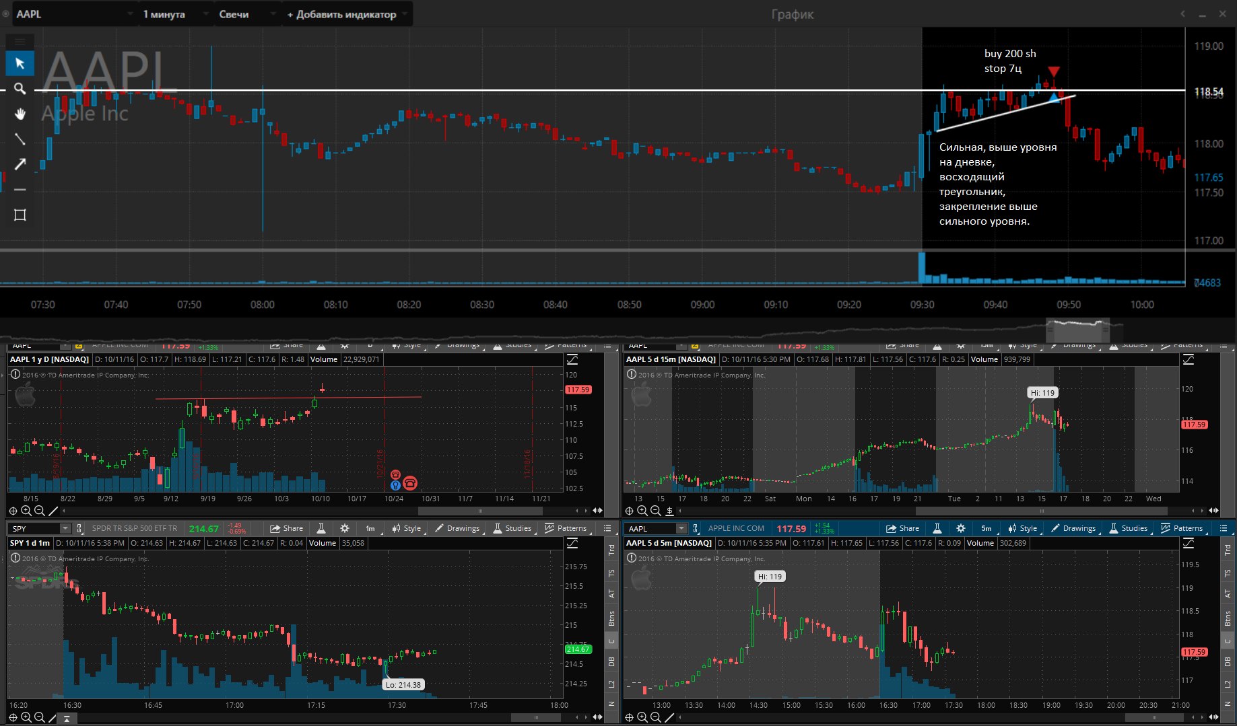Click the mini-chart navigator thumb below timeline
The width and height of the screenshot is (1237, 726).
click(x=1077, y=330)
